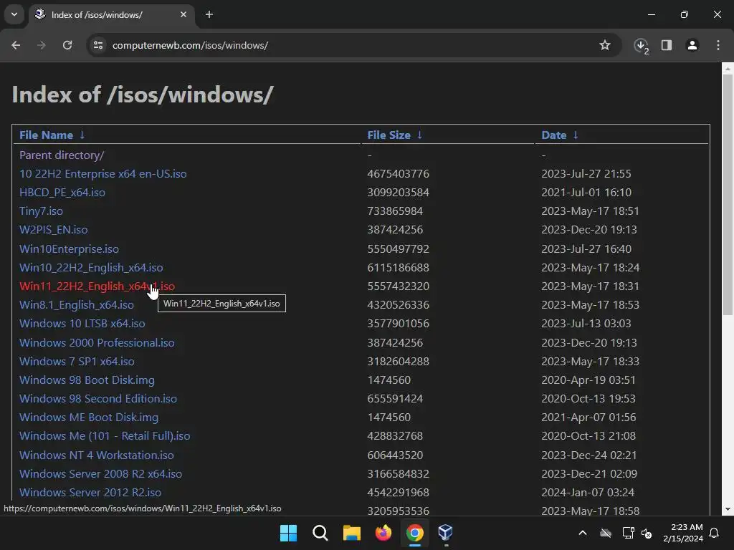Image resolution: width=734 pixels, height=550 pixels.
Task: Download Windows Me (101 - Retail Full).iso
Action: (105, 436)
